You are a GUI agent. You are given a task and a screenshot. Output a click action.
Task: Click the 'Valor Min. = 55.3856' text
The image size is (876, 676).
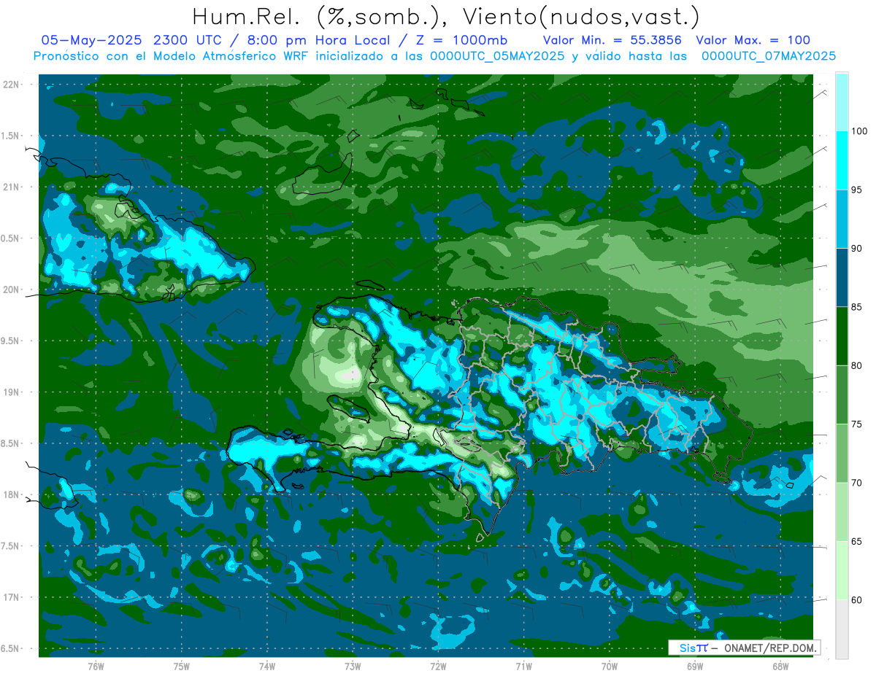pyautogui.click(x=612, y=41)
